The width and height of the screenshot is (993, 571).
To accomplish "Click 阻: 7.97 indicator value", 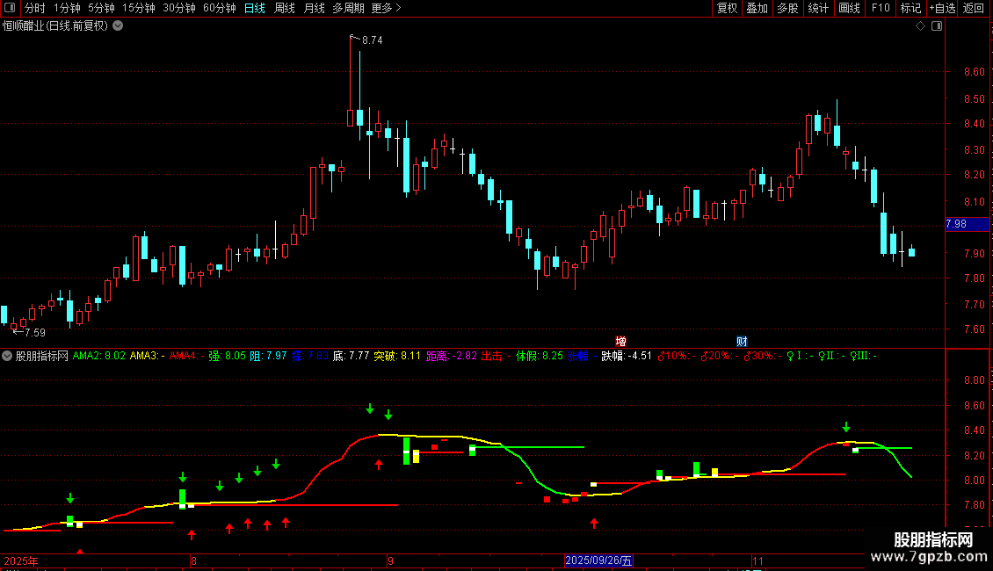I will click(269, 356).
